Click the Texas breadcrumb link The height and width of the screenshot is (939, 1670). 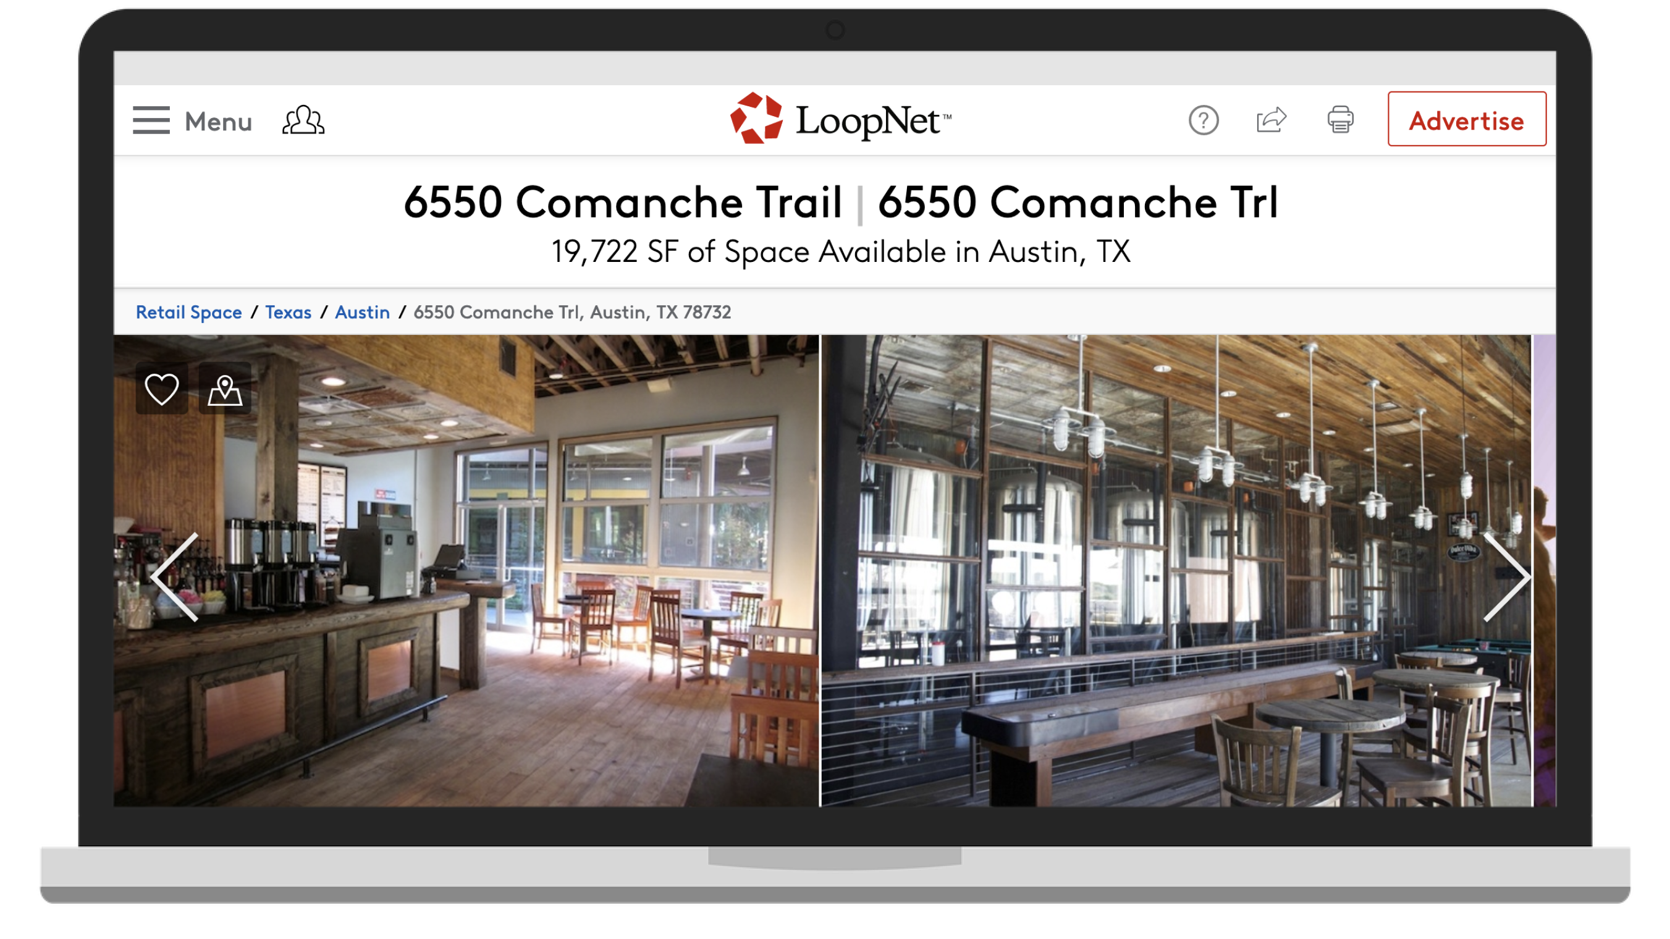point(289,312)
